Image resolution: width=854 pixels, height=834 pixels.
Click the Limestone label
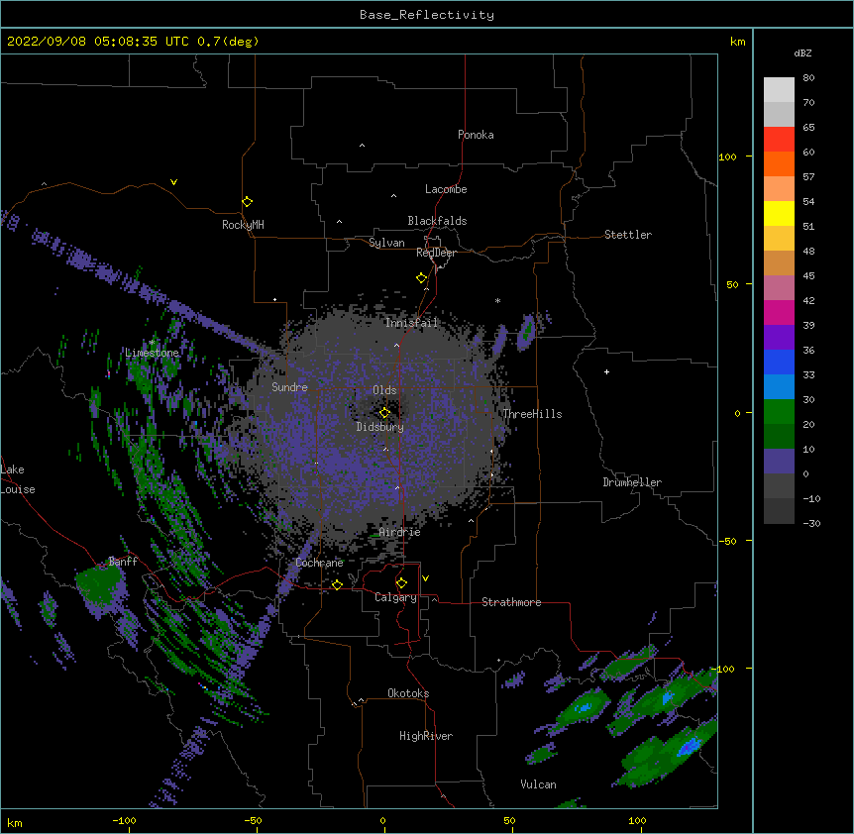click(x=152, y=353)
